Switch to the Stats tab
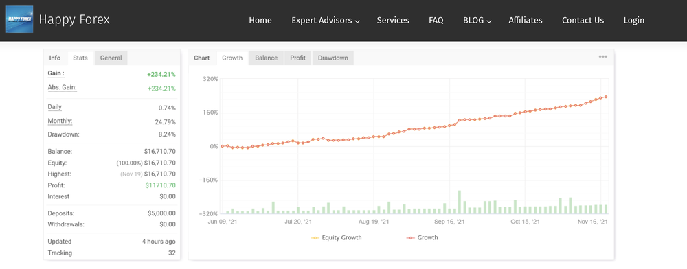The width and height of the screenshot is (687, 269). tap(80, 58)
